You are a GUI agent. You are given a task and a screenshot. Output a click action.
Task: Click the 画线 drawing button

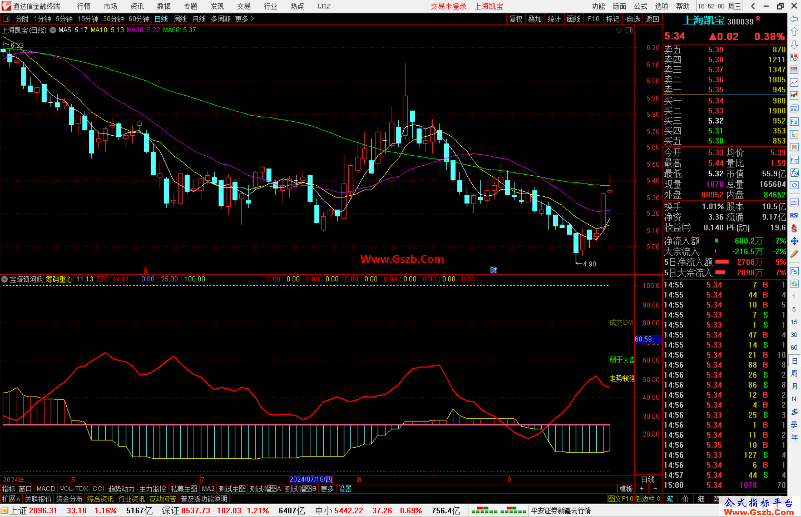(x=574, y=19)
